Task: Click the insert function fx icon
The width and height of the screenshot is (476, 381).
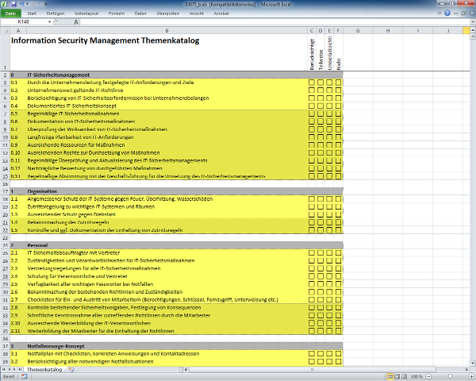Action: coord(75,22)
